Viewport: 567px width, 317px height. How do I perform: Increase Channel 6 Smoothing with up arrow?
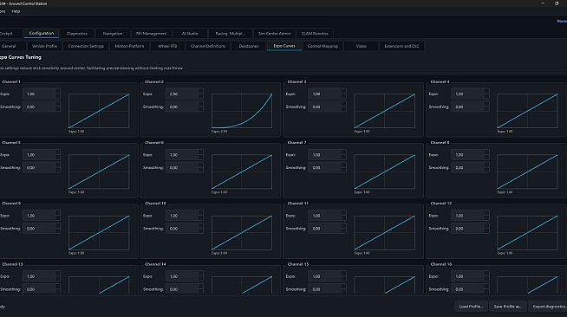click(200, 165)
